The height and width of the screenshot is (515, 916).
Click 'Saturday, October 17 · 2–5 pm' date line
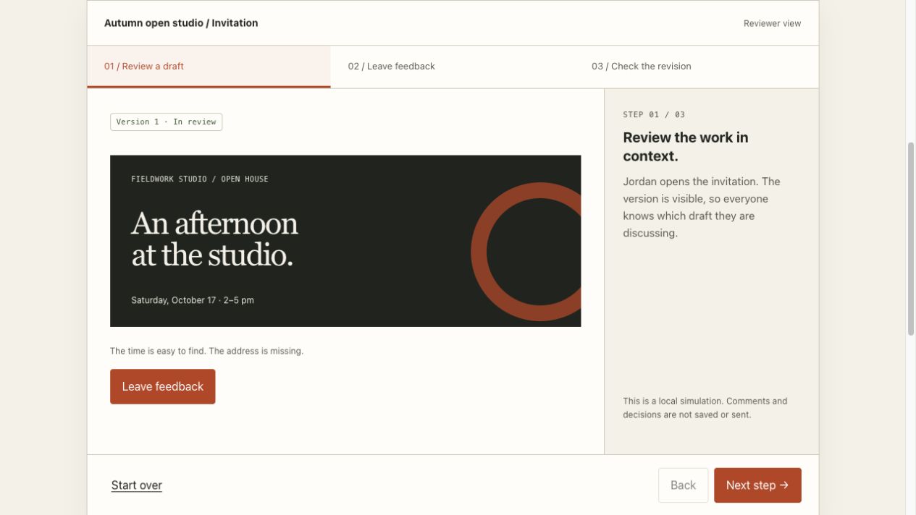coord(193,300)
